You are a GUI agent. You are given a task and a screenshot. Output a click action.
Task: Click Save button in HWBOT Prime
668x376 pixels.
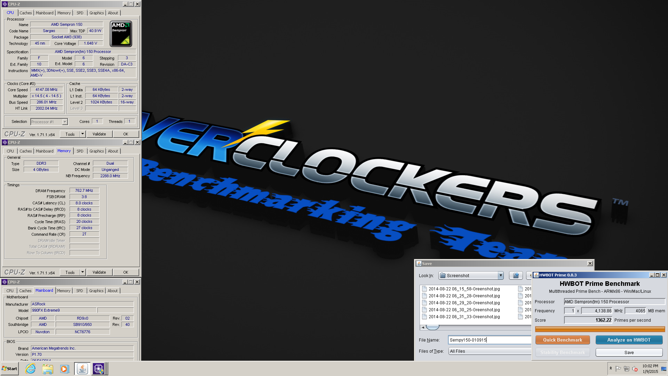pyautogui.click(x=629, y=352)
